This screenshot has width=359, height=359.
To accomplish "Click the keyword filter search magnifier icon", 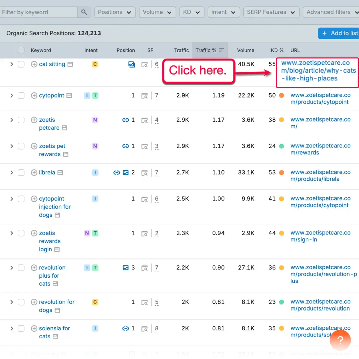I will (84, 12).
